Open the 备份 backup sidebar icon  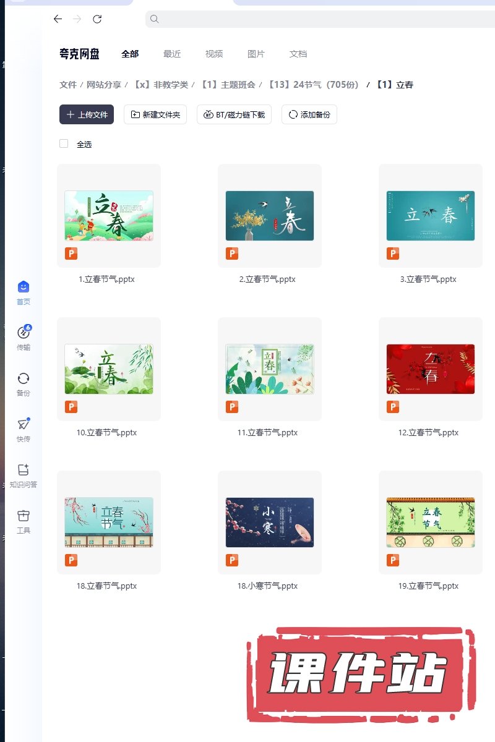pyautogui.click(x=24, y=379)
